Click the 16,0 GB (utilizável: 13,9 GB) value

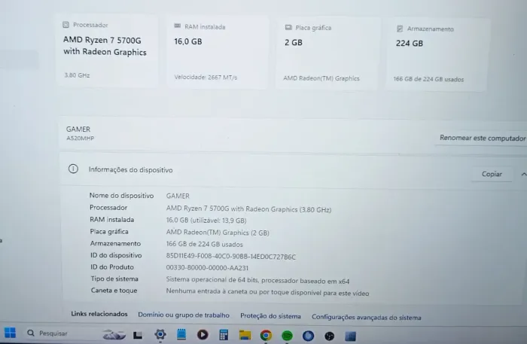[x=206, y=221]
